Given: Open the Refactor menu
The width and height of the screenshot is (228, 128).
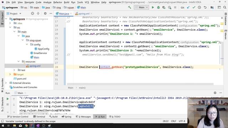Looking at the screenshot, I should (x=58, y=2).
